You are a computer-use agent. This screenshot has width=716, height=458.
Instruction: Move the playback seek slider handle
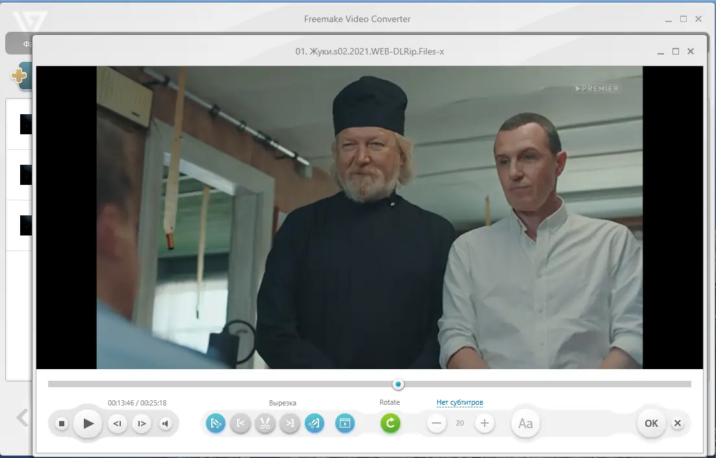tap(398, 384)
